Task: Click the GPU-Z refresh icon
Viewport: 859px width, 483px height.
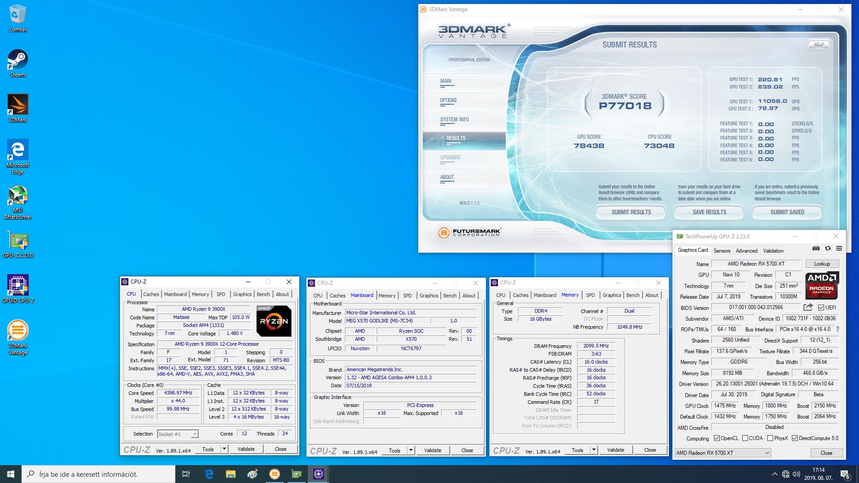Action: (828, 249)
